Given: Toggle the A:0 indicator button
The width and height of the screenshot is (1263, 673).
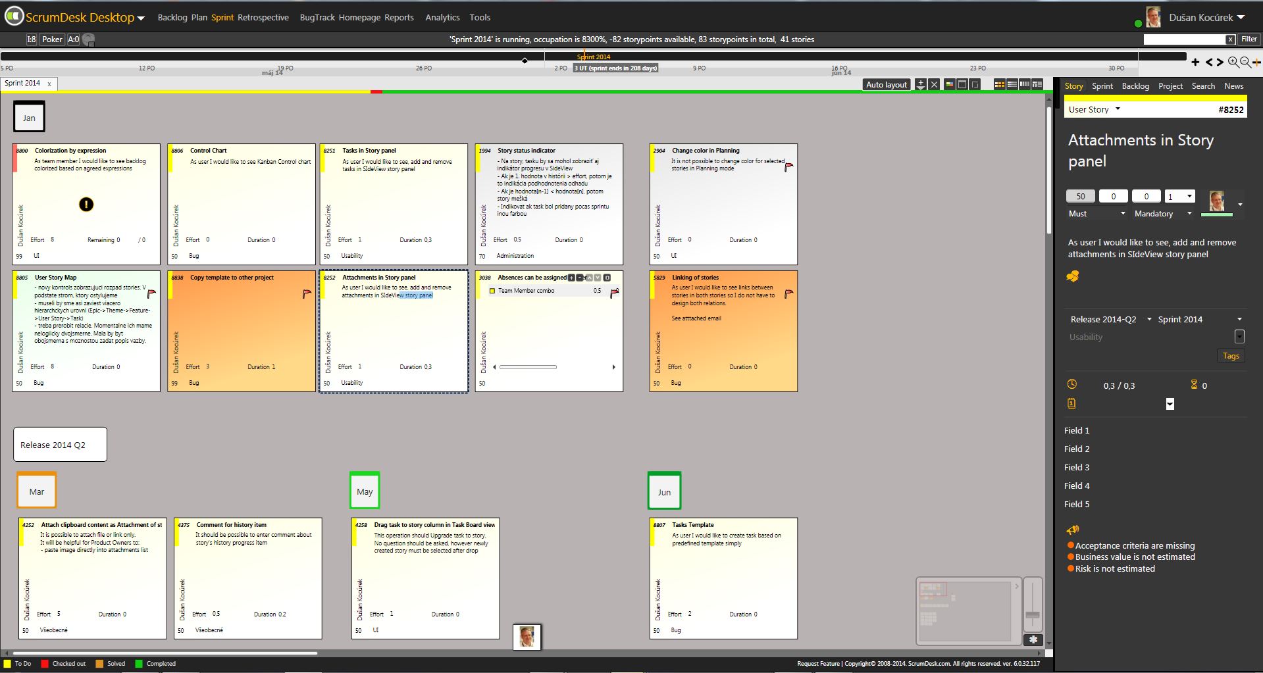Looking at the screenshot, I should [74, 39].
